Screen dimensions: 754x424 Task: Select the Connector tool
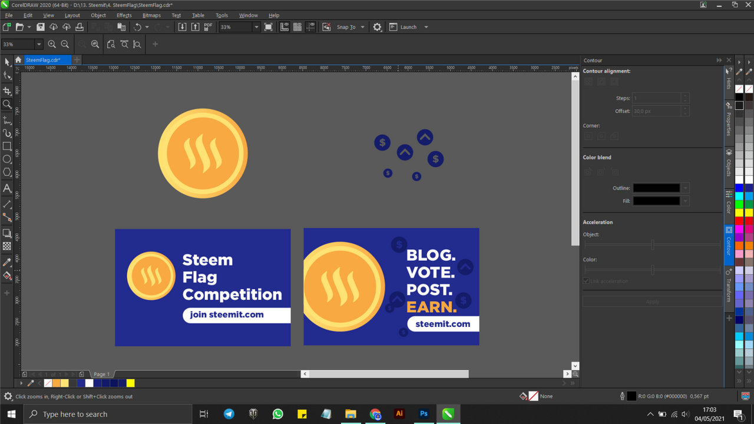coord(7,217)
